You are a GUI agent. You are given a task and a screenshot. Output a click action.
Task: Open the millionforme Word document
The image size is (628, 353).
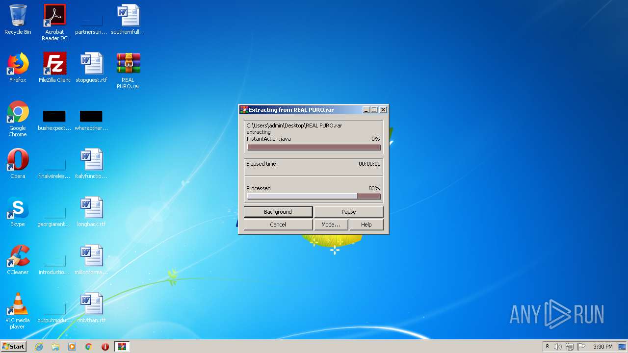point(91,260)
